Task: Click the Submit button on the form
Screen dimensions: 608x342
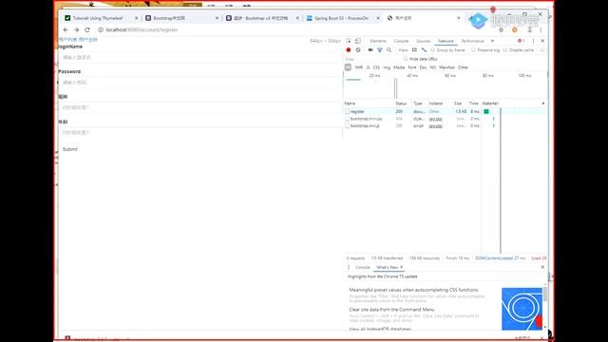Action: 70,149
